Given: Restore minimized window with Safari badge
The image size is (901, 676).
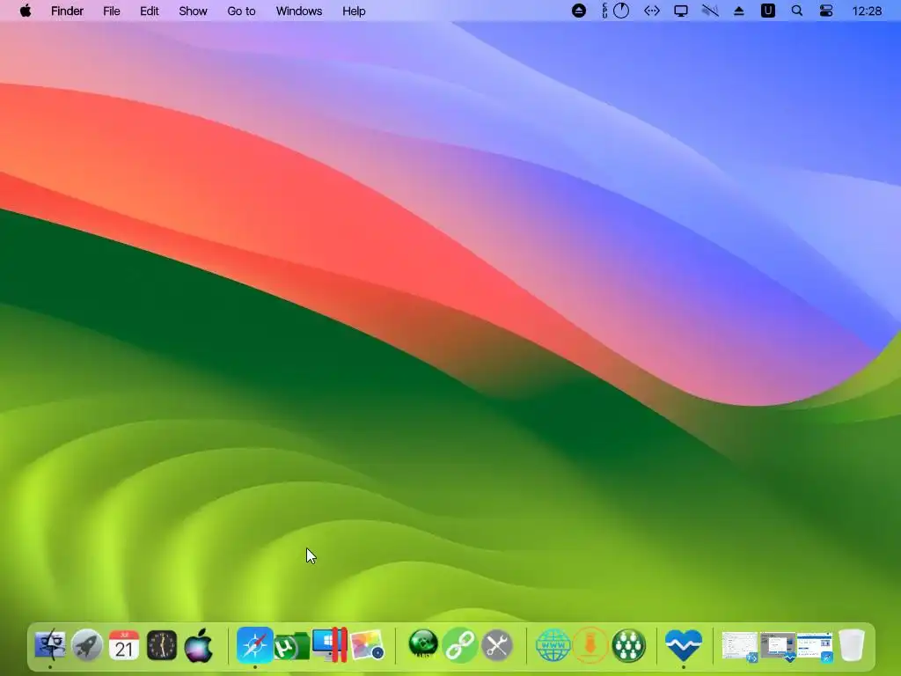Looking at the screenshot, I should tap(815, 646).
